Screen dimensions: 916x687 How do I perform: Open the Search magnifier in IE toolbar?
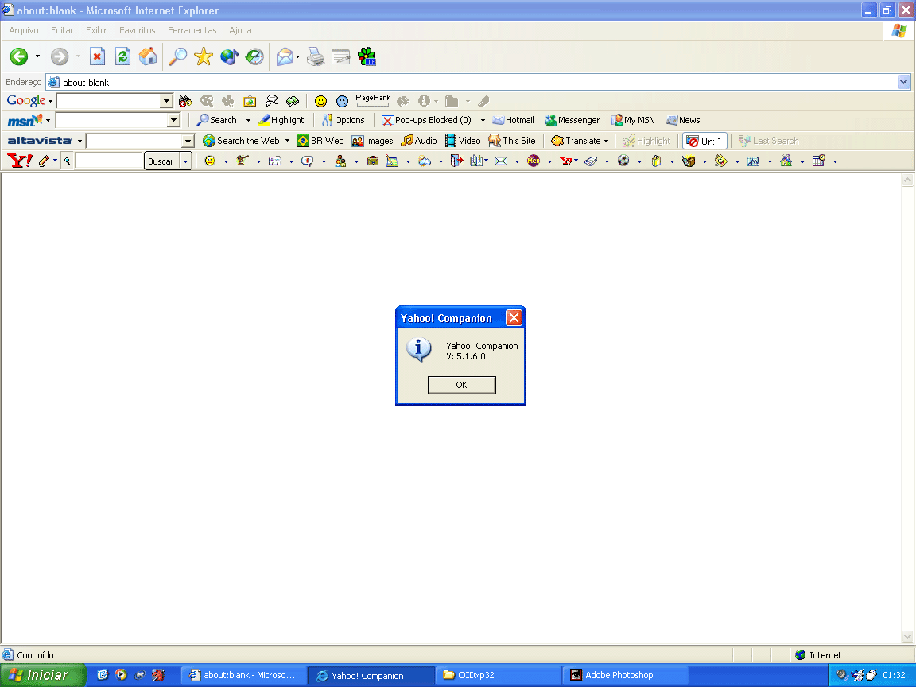[177, 56]
